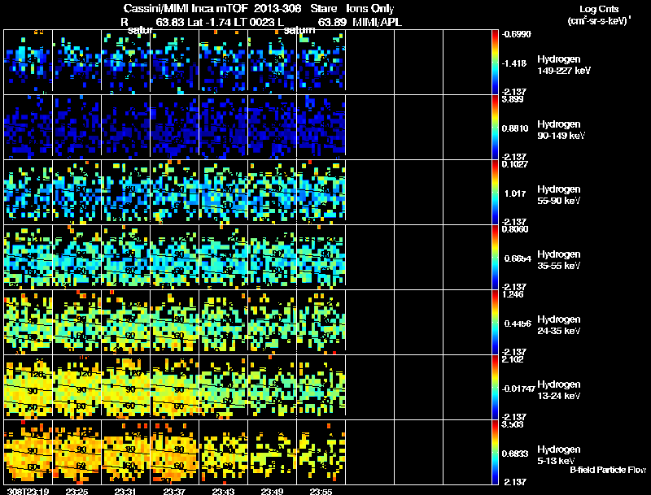The width and height of the screenshot is (651, 495).
Task: Click the '0.6654' color scale value
Action: point(518,258)
